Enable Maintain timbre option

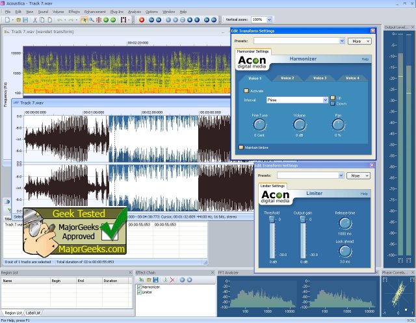click(241, 148)
